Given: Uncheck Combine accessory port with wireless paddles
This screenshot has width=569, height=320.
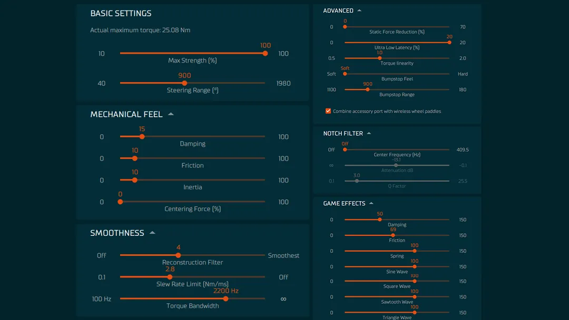Looking at the screenshot, I should click(x=328, y=111).
